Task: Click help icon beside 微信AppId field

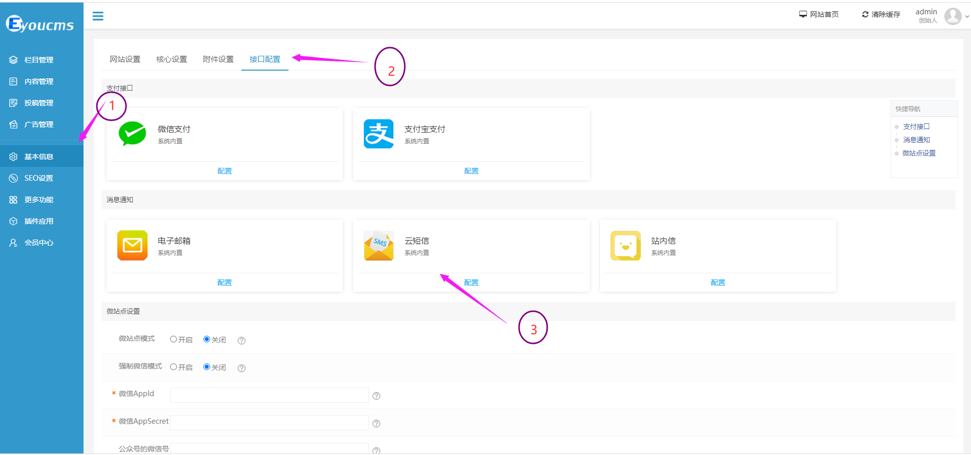Action: pyautogui.click(x=376, y=396)
